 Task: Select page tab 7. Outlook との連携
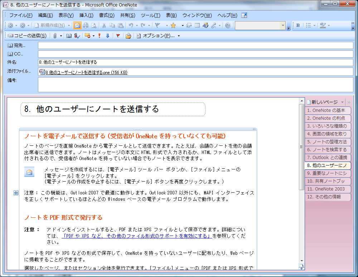tap(328, 158)
